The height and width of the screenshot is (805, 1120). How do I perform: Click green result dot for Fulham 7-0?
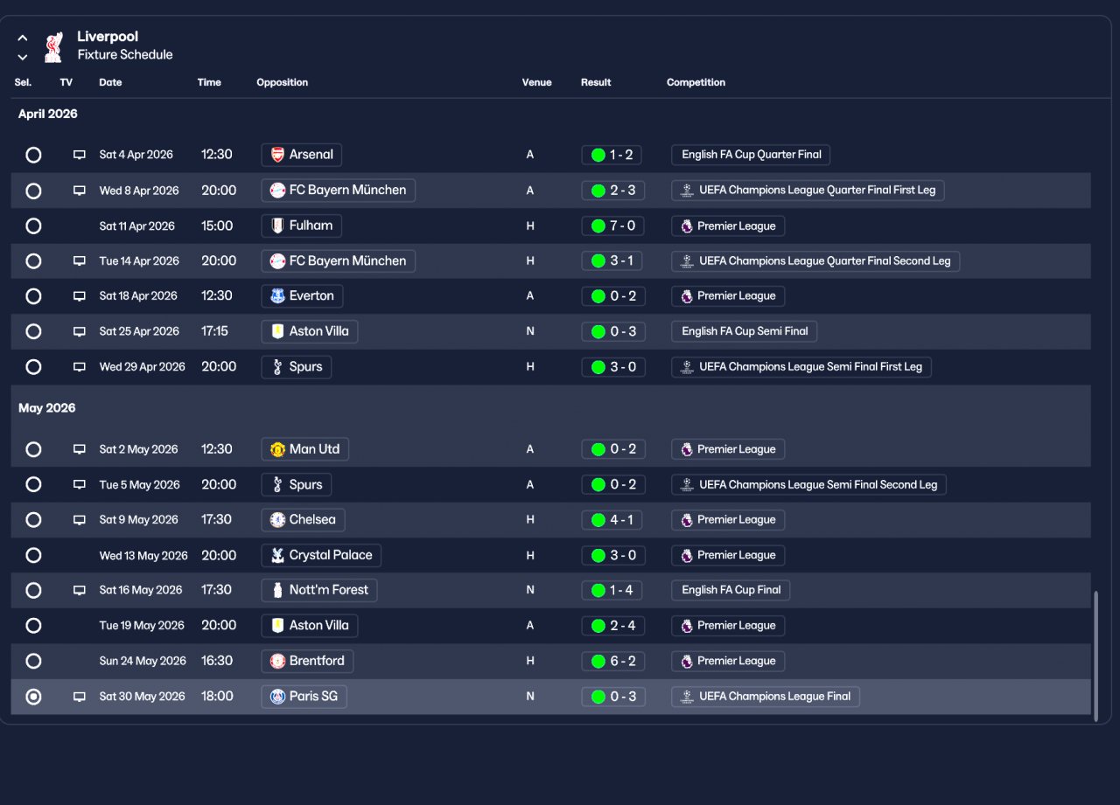pos(598,226)
